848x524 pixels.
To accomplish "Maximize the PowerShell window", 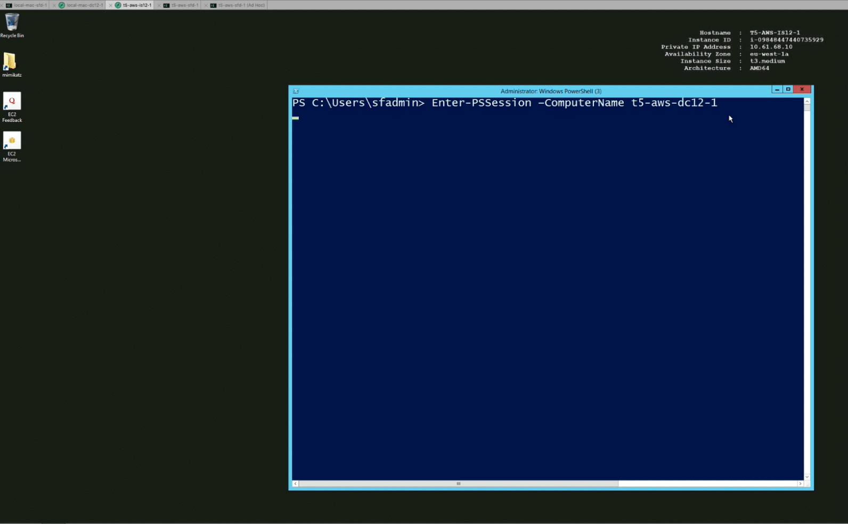I will [788, 89].
